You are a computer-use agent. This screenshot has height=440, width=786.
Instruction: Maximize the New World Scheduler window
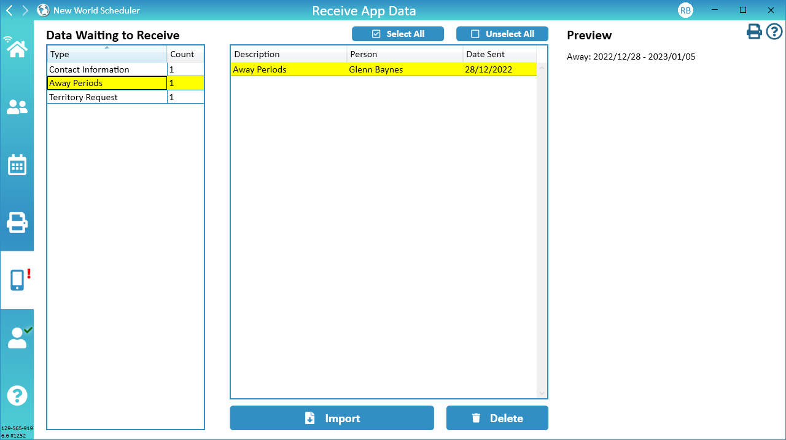coord(743,10)
